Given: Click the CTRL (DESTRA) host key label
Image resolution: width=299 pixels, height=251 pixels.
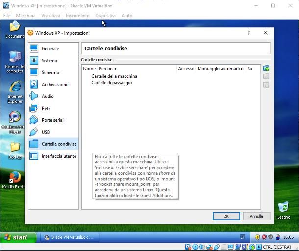Looking at the screenshot, I should 276,247.
